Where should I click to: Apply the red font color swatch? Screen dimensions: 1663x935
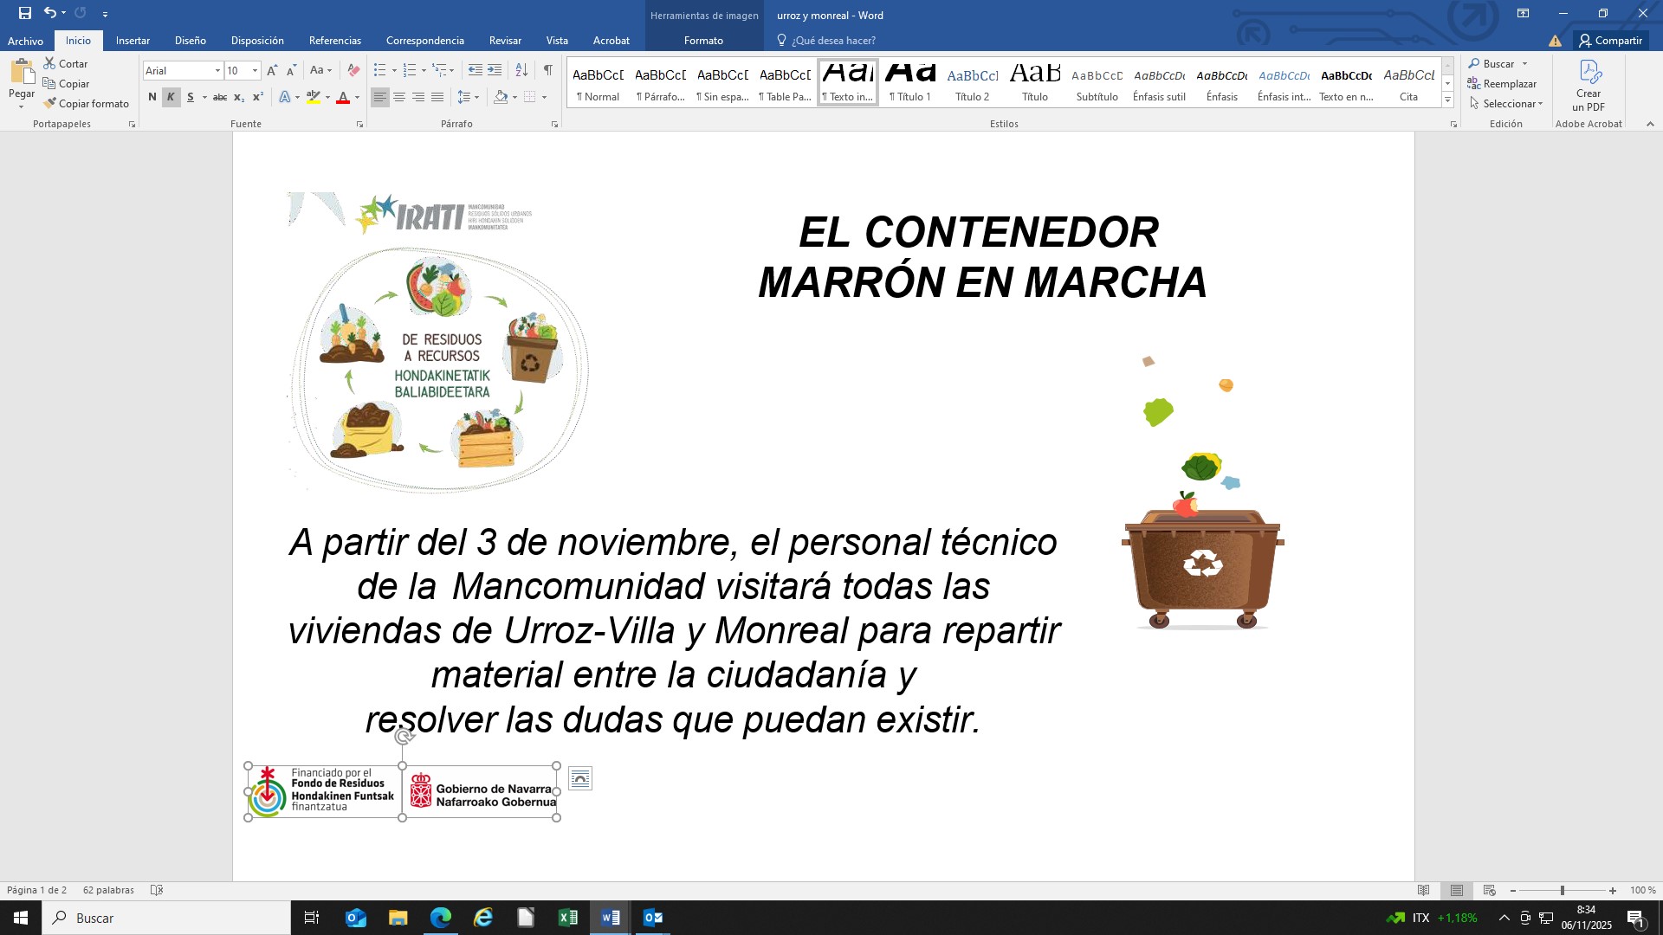coord(343,98)
